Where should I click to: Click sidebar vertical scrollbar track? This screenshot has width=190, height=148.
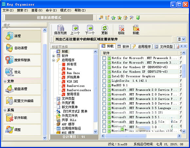(x=45, y=84)
